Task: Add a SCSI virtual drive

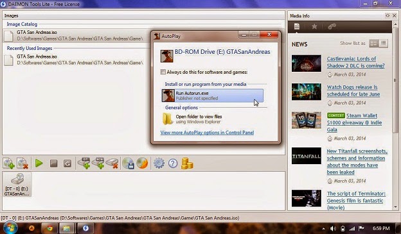Action: click(x=98, y=163)
